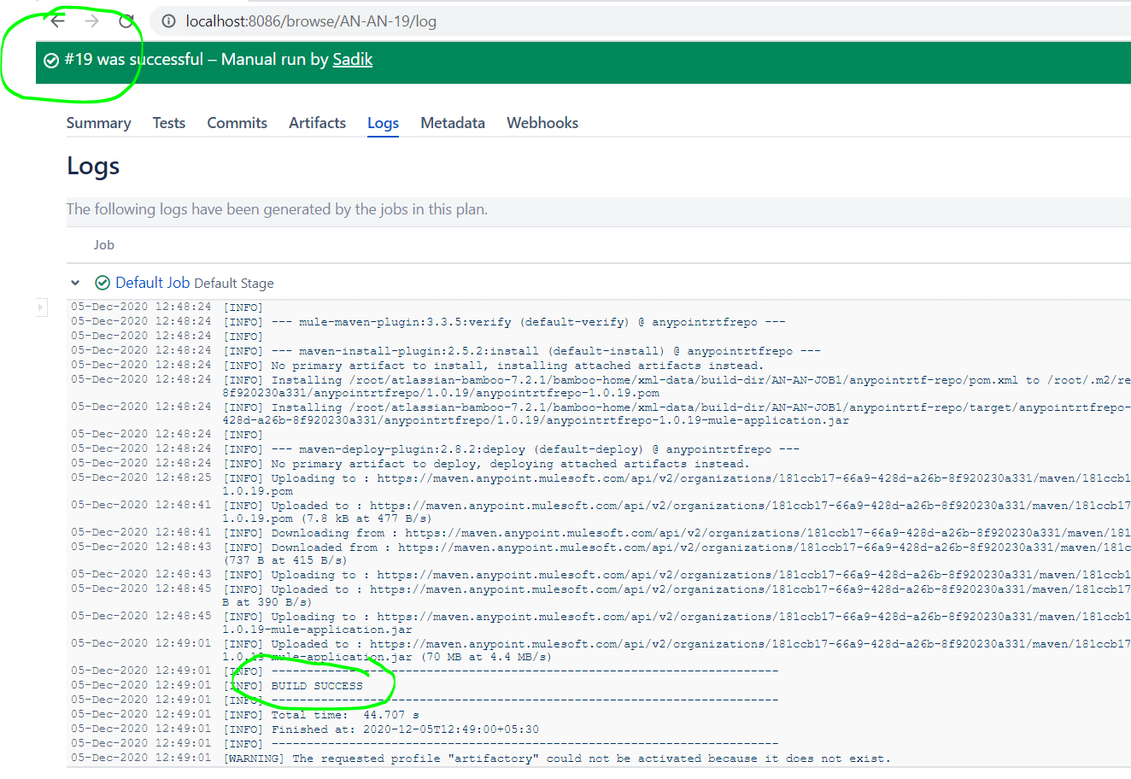Open the Tests tab

pyautogui.click(x=169, y=123)
